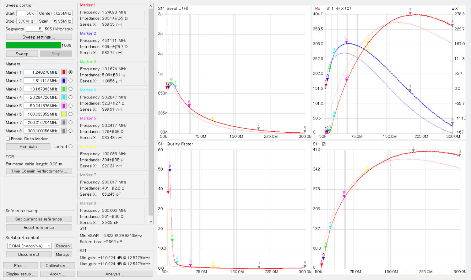The height and width of the screenshot is (280, 471).
Task: Edit the sweep Start frequency field
Action: 25,13
